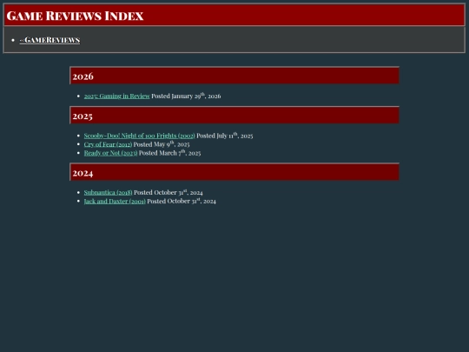Open the Cry of Fear (2012) review
Screen dimensions: 469x352
[108, 144]
